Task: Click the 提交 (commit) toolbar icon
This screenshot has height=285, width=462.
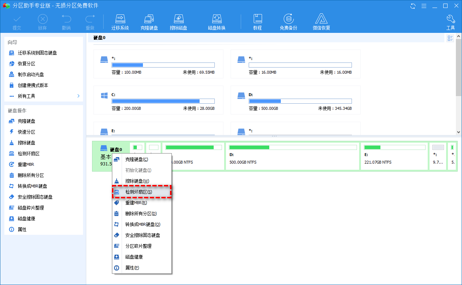Action: tap(17, 22)
